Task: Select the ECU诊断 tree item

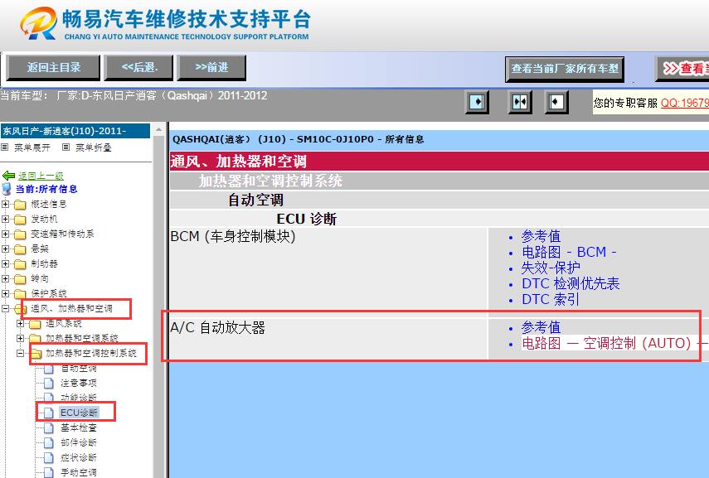Action: [79, 413]
